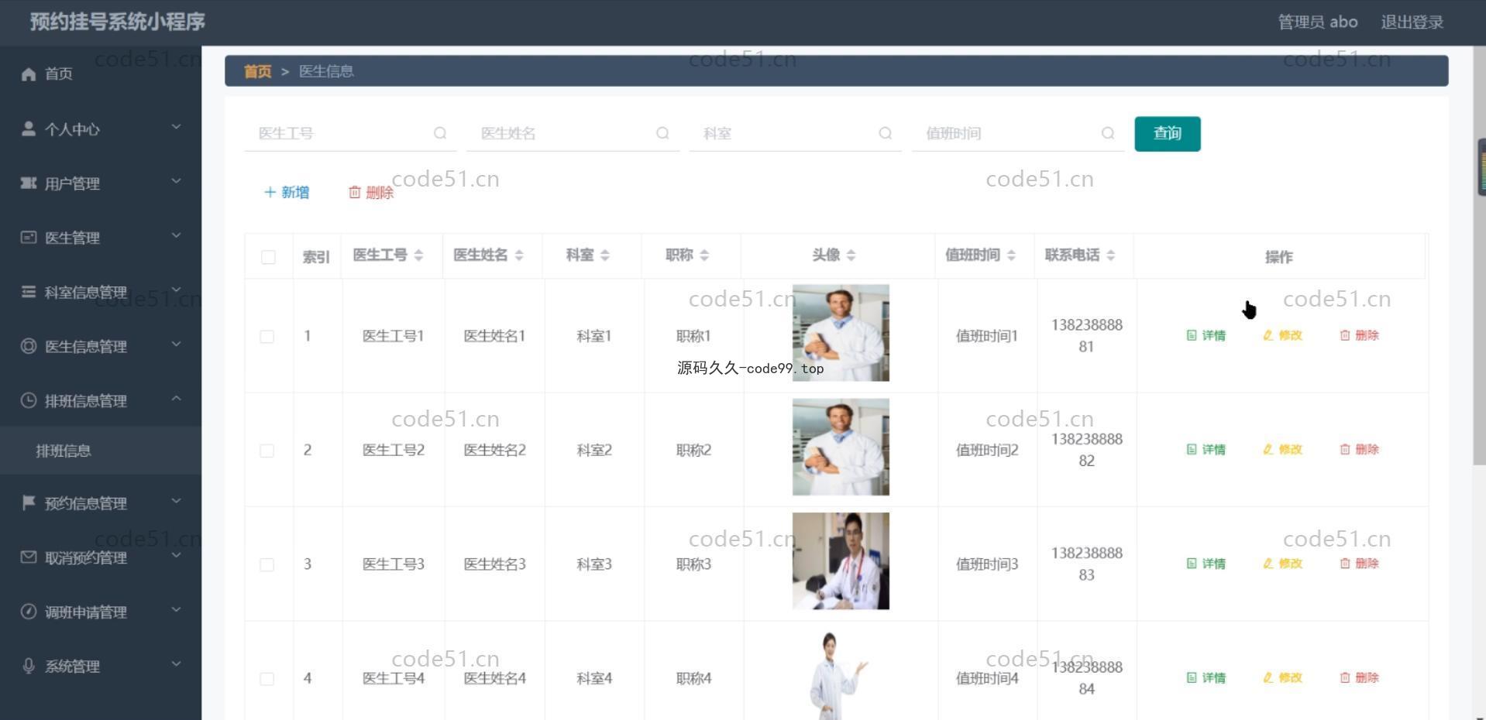The width and height of the screenshot is (1486, 720).
Task: Click the microphone icon for 系统管理
Action: pos(29,666)
